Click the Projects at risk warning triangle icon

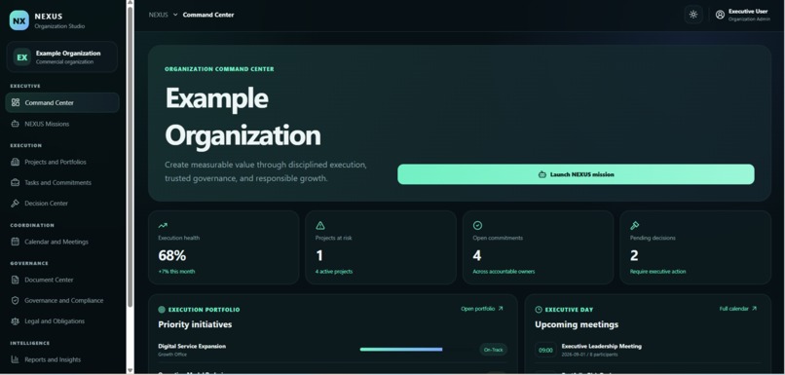320,226
